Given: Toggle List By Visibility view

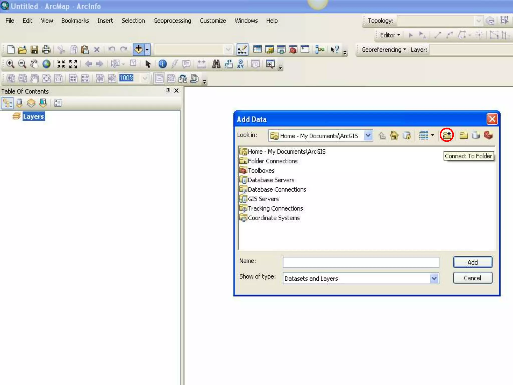Looking at the screenshot, I should point(31,103).
